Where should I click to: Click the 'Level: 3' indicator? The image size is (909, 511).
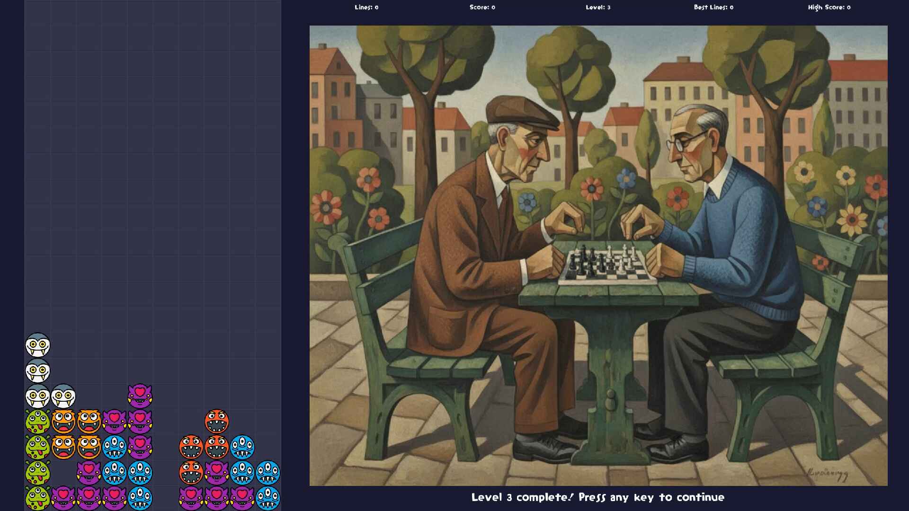tap(598, 7)
